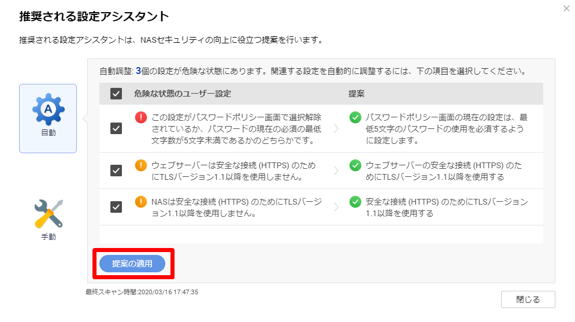
Task: Click chevron arrow on password policy row
Action: click(x=336, y=128)
